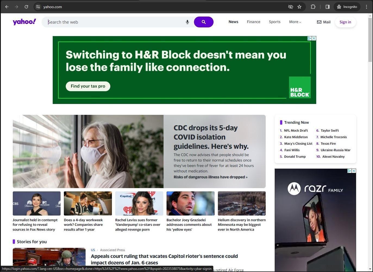
Task: Open Bachelor Joey Graziadei story
Action: click(190, 212)
